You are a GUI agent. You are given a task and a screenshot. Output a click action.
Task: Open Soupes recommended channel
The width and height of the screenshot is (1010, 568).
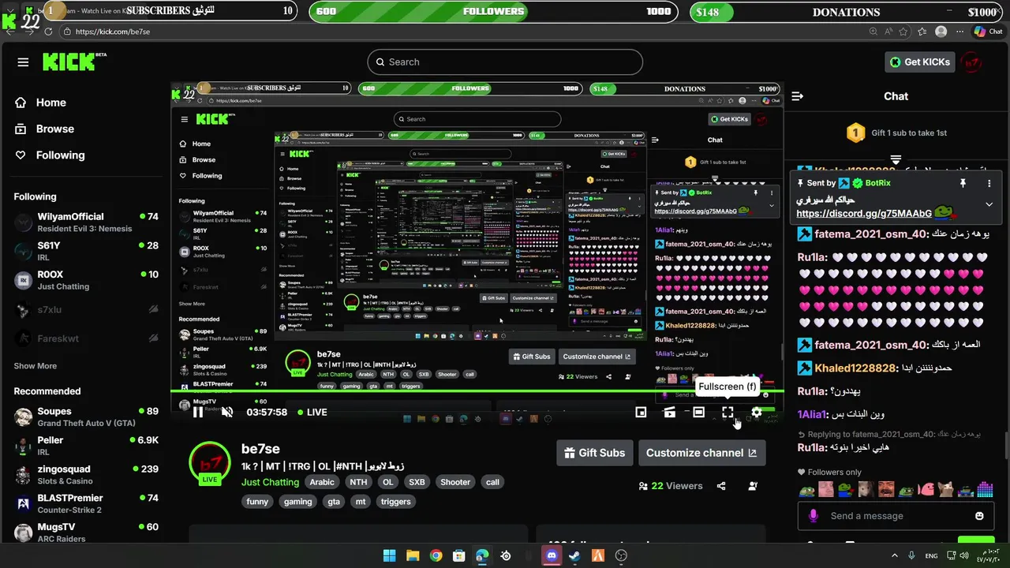pos(86,417)
